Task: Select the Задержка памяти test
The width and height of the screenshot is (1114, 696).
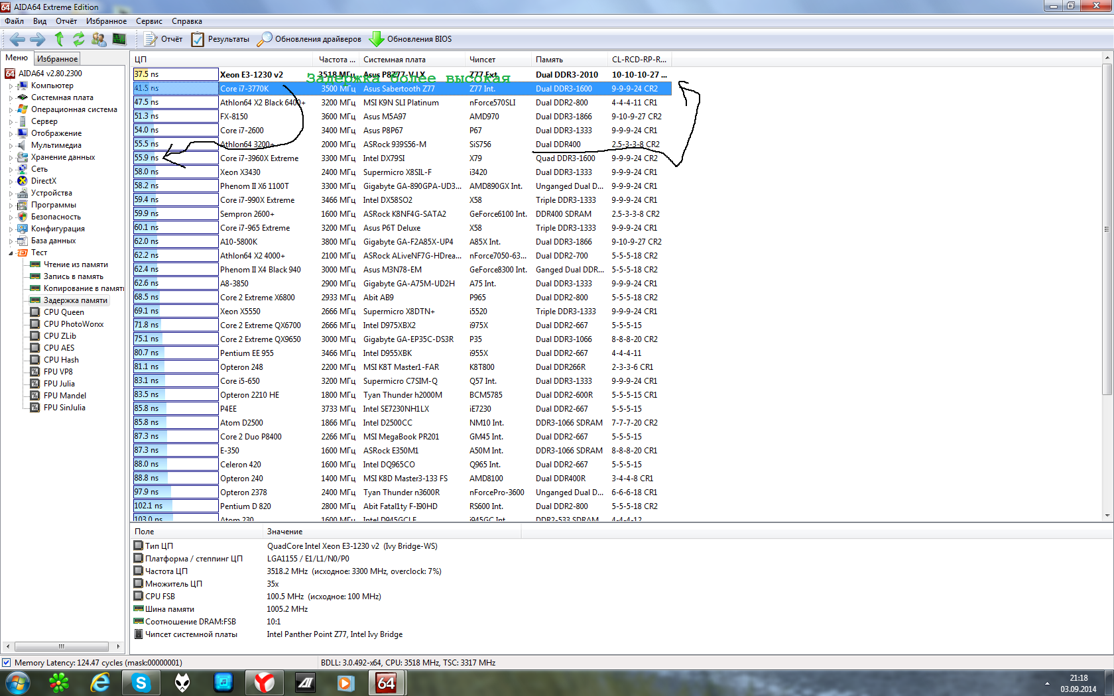Action: coord(75,300)
